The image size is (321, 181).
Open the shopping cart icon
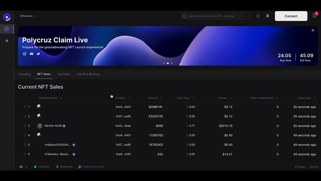coord(314,16)
